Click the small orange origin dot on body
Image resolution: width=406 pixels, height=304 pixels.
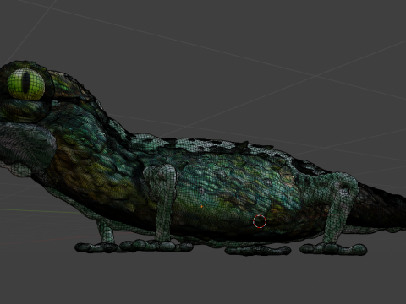(202, 207)
